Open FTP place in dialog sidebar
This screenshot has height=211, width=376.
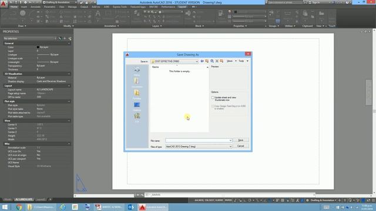pos(137,117)
